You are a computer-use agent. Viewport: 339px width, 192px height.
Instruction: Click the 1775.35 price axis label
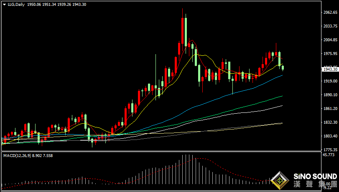coord(330,150)
